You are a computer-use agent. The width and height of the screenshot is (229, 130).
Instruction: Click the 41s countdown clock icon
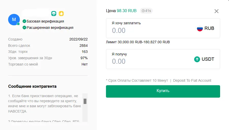coord(143,11)
